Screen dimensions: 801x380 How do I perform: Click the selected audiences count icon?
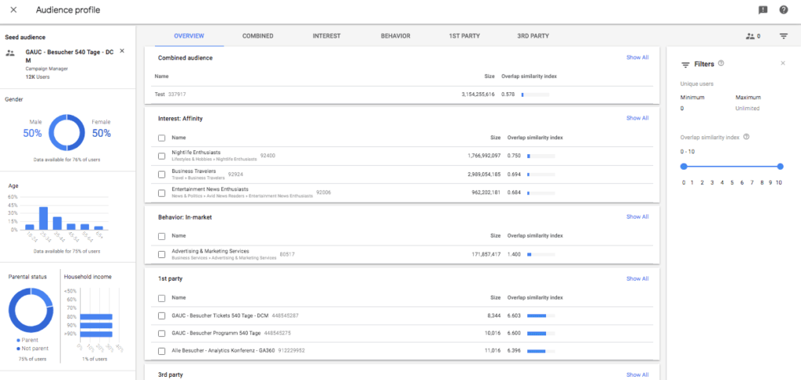(753, 36)
